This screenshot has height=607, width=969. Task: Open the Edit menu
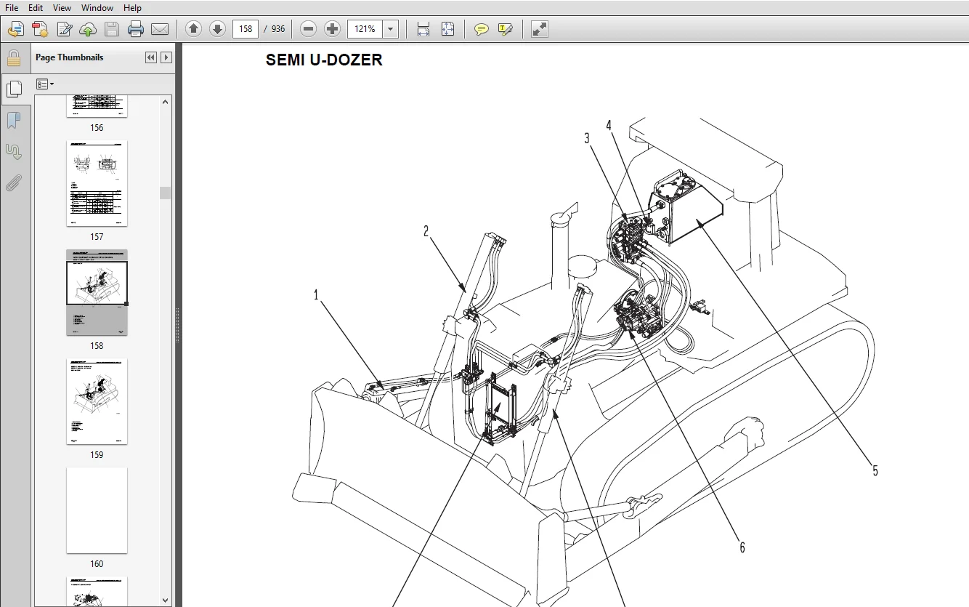coord(35,7)
